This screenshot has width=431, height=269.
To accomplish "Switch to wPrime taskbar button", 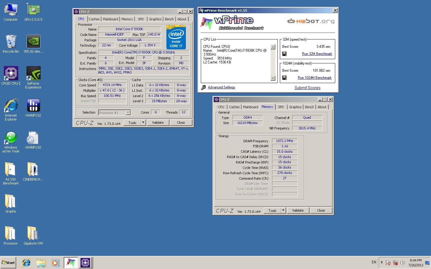I will 71,263.
